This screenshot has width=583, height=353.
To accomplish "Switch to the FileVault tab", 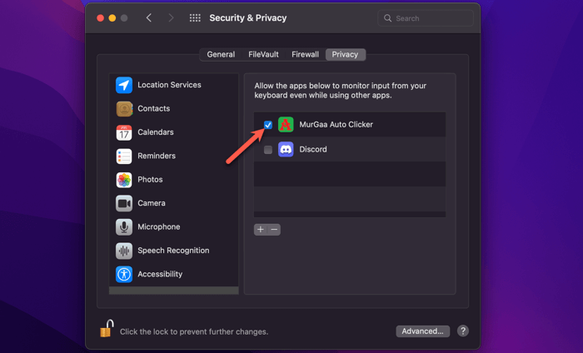I will pyautogui.click(x=263, y=55).
